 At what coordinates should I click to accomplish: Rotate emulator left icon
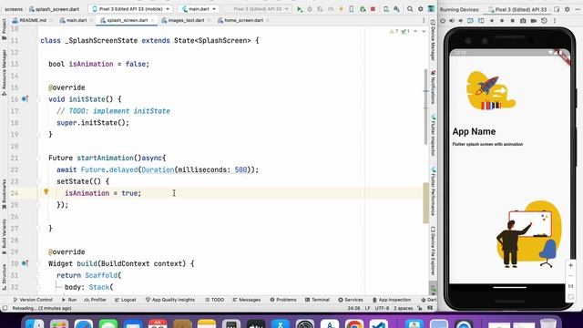pos(470,21)
